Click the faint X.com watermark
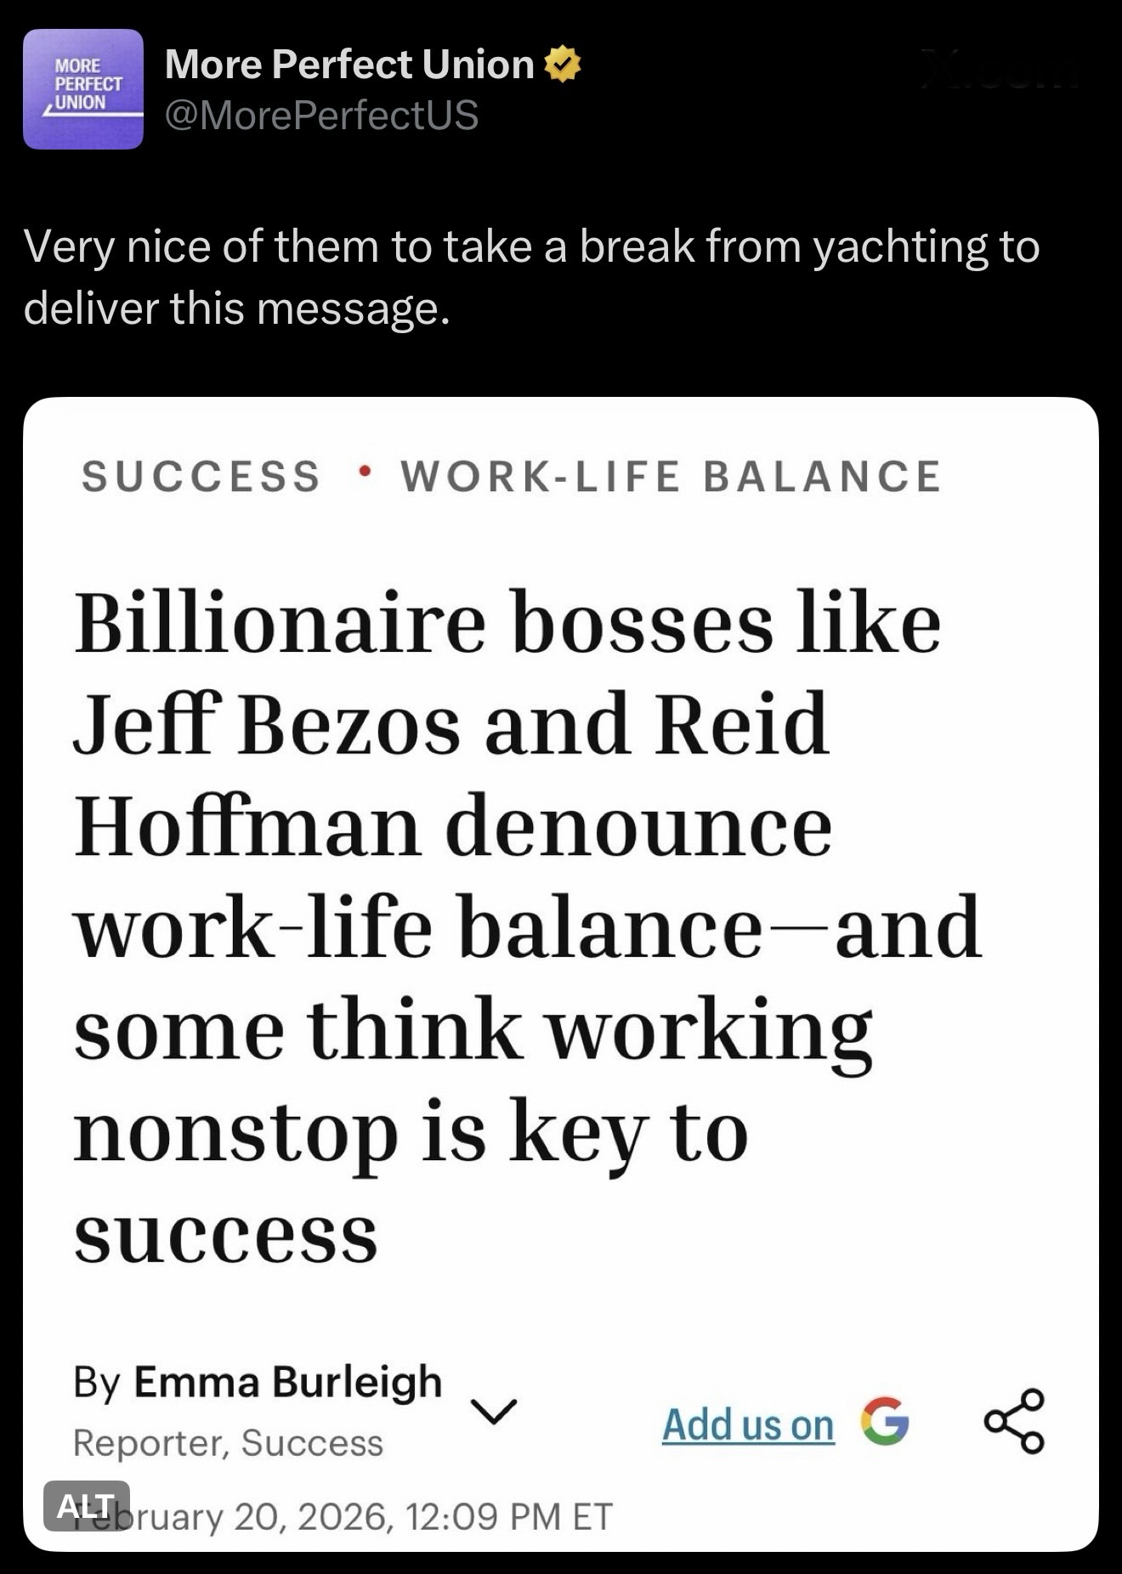This screenshot has width=1122, height=1574. pos(1000,70)
